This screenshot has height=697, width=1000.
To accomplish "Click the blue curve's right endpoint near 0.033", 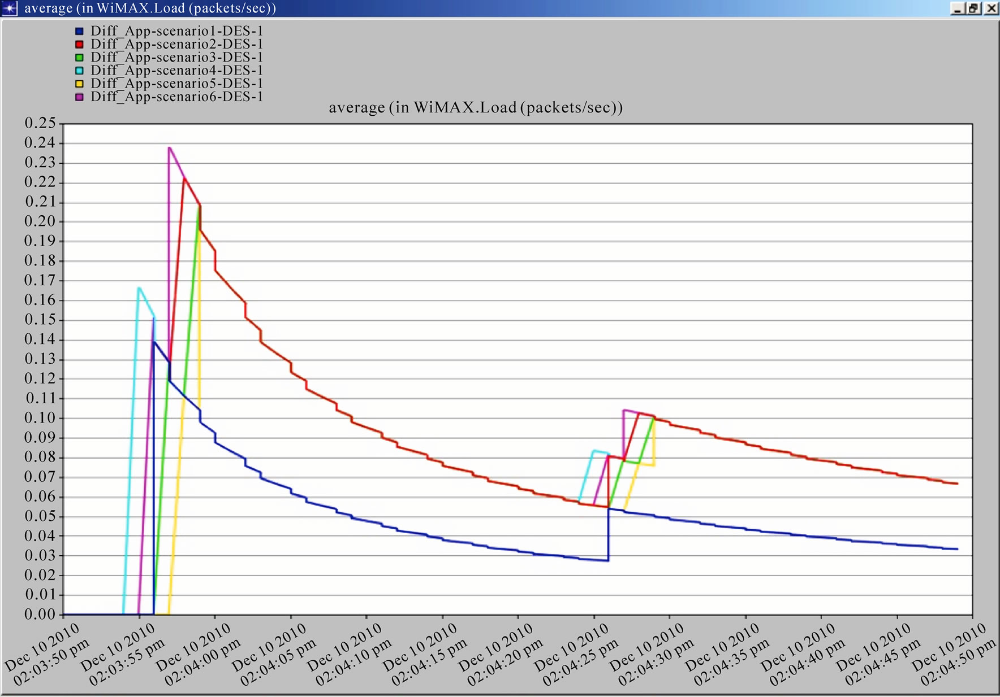I will point(957,549).
